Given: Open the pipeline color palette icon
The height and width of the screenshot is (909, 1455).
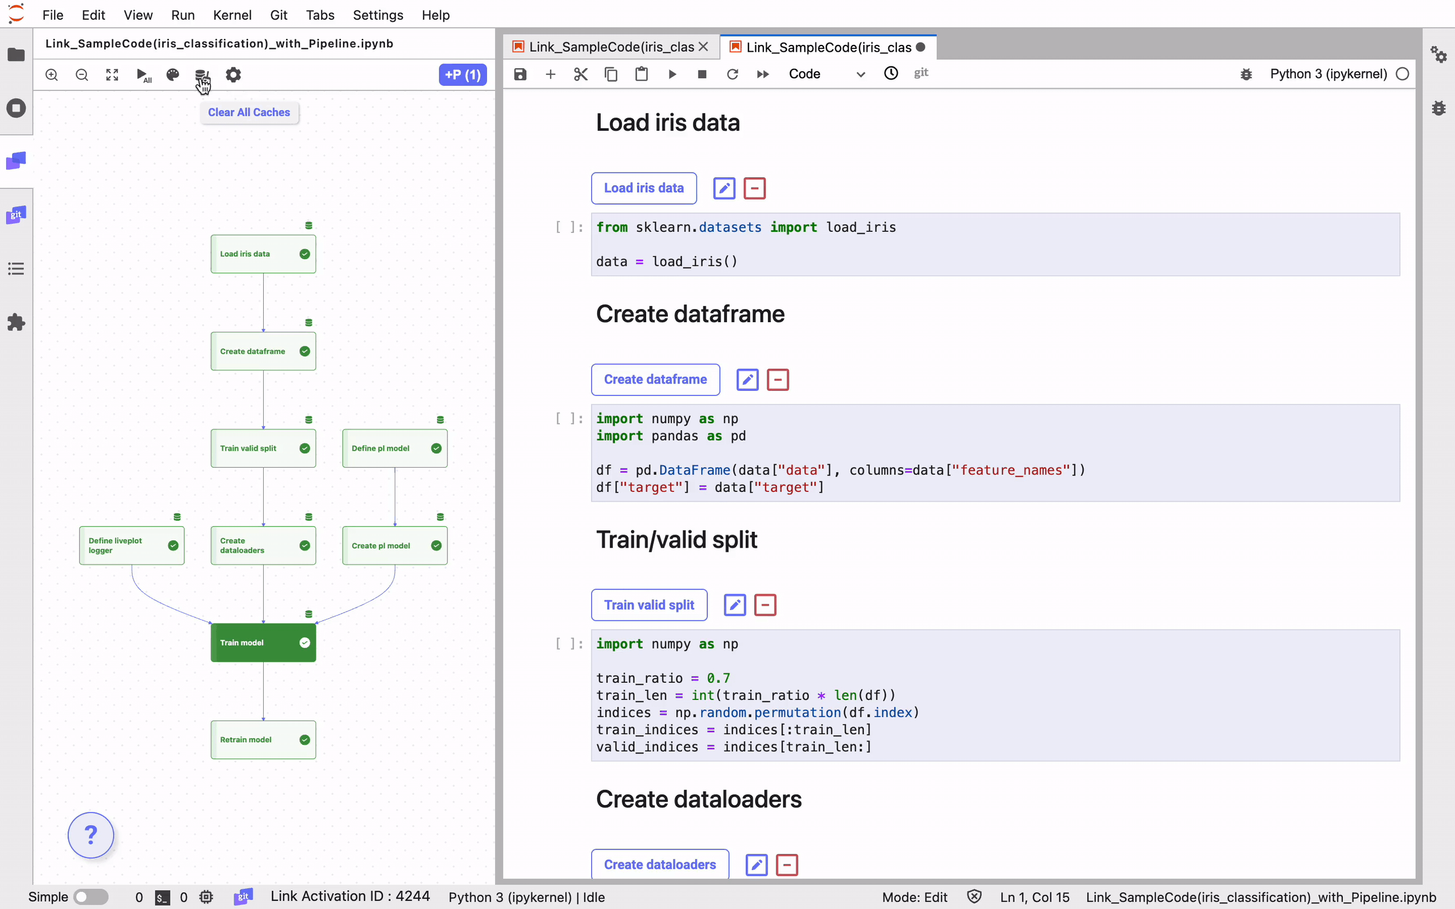Looking at the screenshot, I should pos(173,74).
